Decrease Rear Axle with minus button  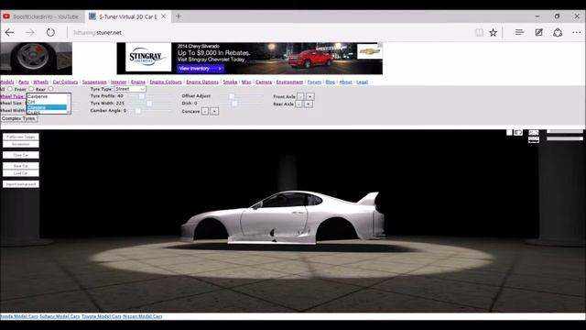click(298, 104)
